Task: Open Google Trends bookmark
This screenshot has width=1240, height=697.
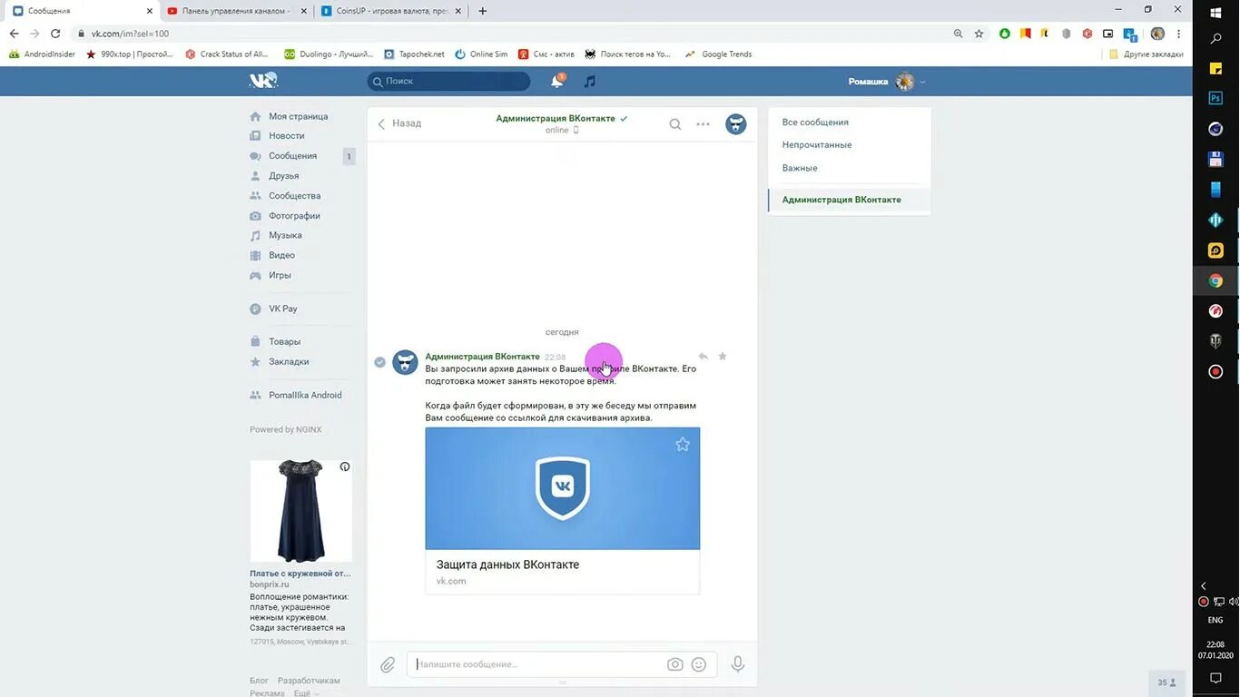Action: [x=718, y=54]
